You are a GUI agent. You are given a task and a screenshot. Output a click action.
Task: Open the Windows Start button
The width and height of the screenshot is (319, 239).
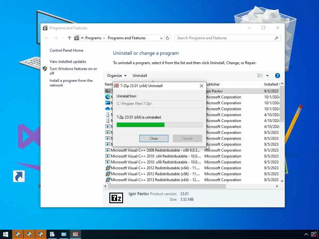coord(6,234)
